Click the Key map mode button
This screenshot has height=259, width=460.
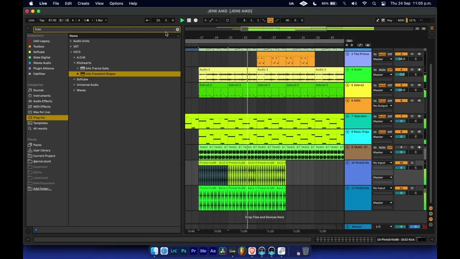390,20
